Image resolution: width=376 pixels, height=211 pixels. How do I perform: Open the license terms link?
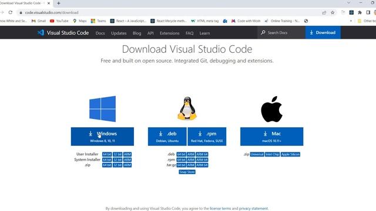[x=220, y=209]
